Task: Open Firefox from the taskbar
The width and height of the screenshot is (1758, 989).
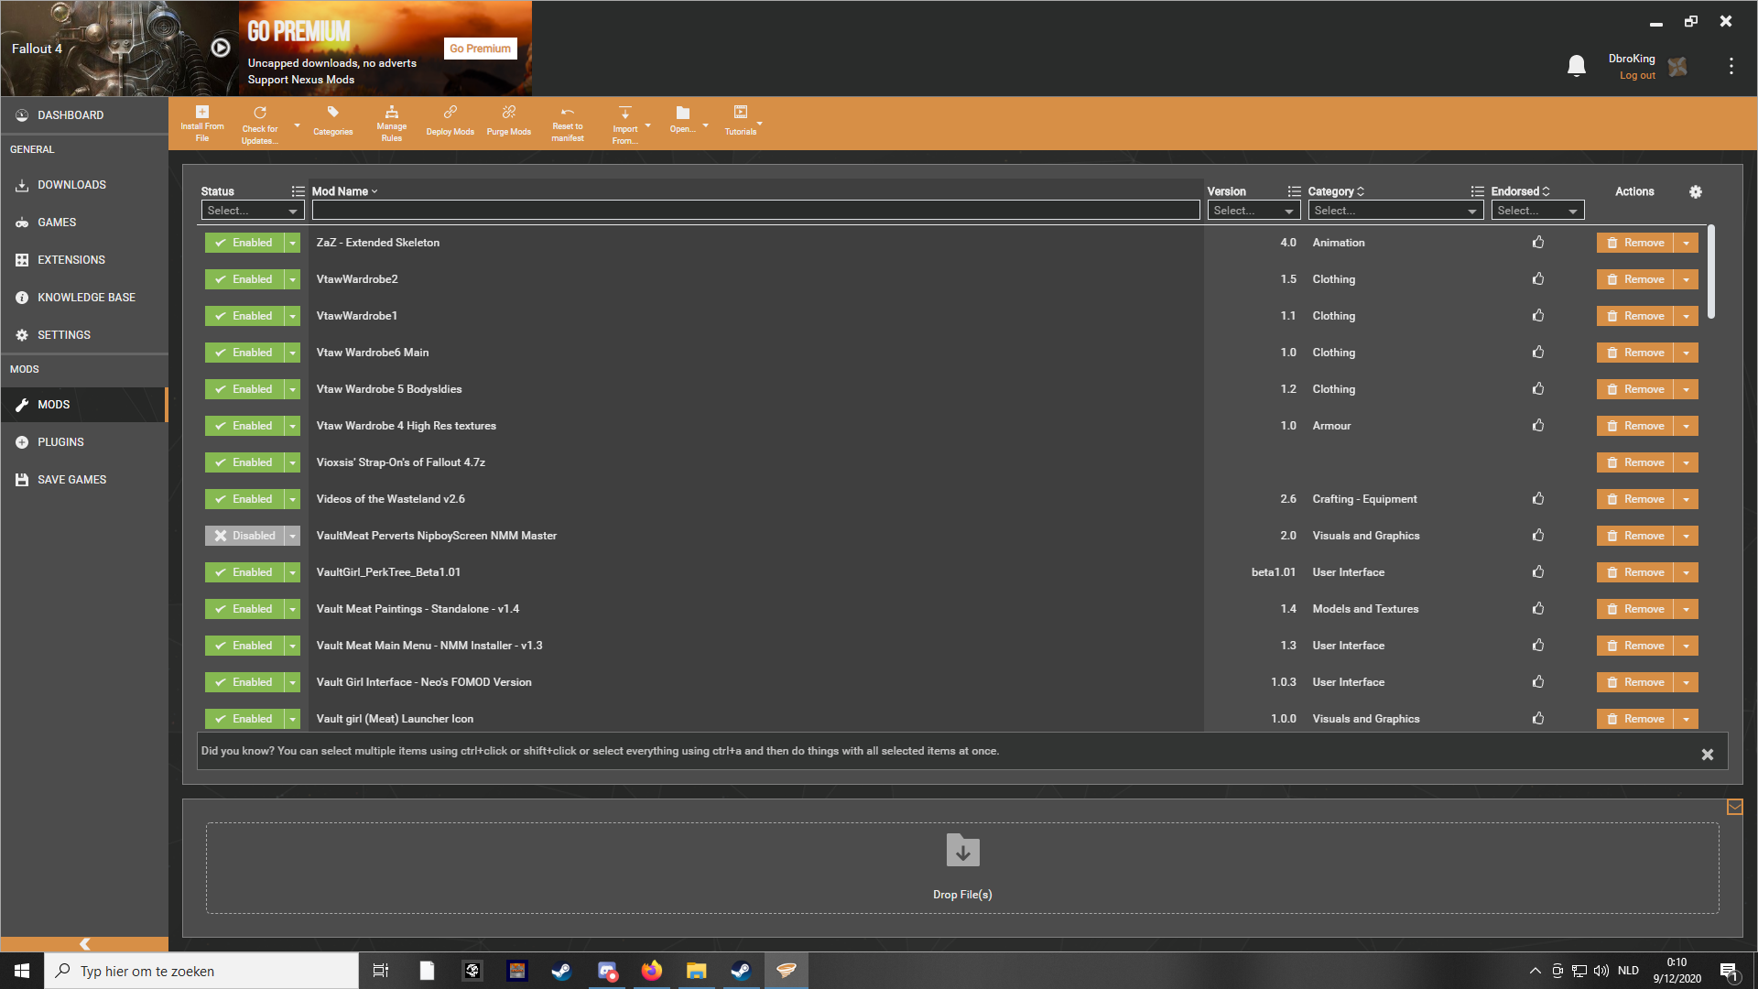Action: tap(651, 971)
